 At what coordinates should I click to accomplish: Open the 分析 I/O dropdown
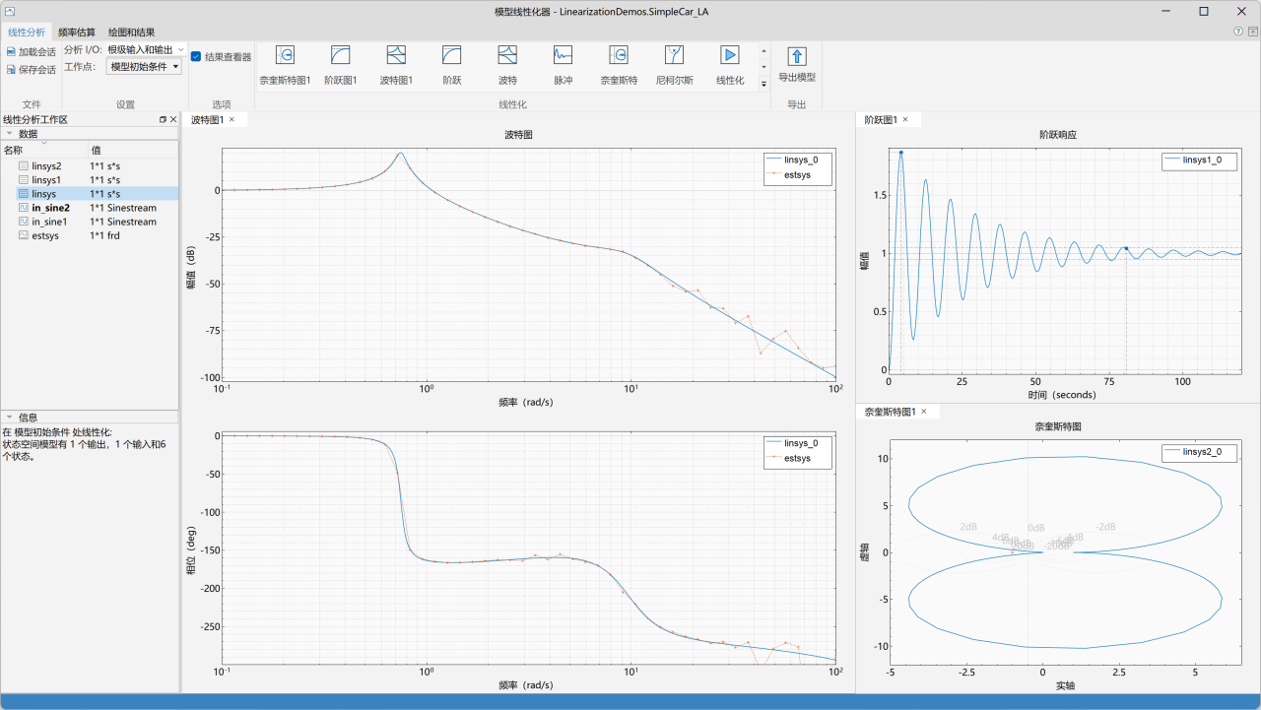pyautogui.click(x=145, y=49)
